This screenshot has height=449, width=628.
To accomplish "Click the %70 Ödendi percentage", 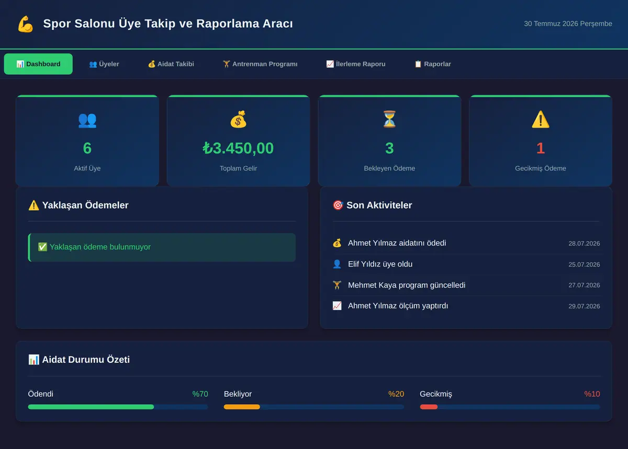I will point(200,394).
